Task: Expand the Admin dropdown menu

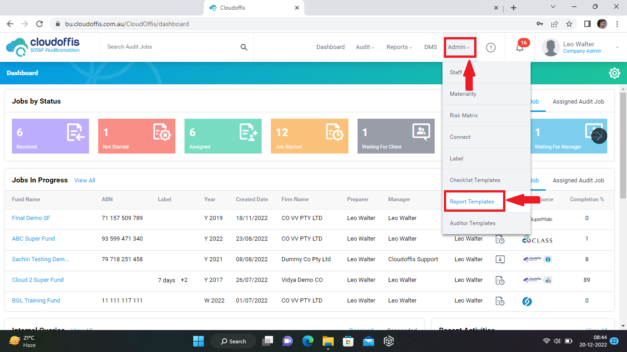Action: [459, 47]
